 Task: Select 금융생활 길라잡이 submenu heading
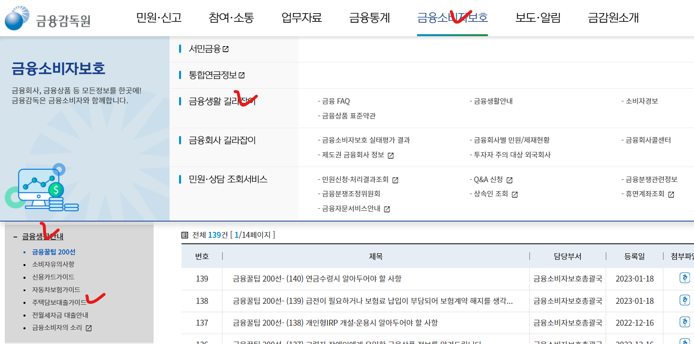click(x=222, y=101)
